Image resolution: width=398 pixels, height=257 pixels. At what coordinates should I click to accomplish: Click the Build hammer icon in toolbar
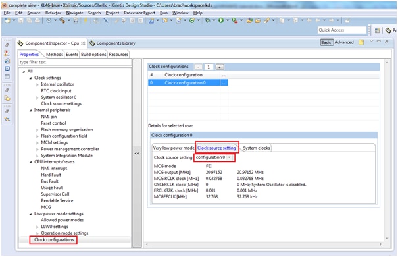(62, 20)
